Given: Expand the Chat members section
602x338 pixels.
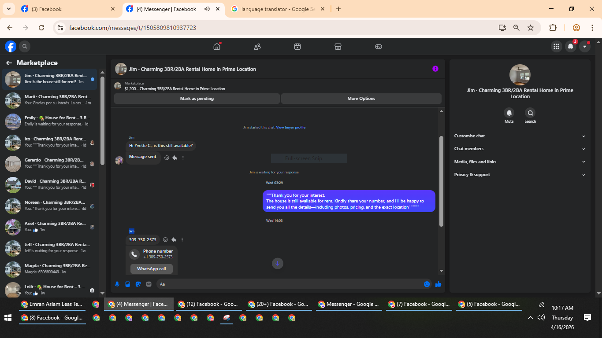Looking at the screenshot, I should [520, 149].
